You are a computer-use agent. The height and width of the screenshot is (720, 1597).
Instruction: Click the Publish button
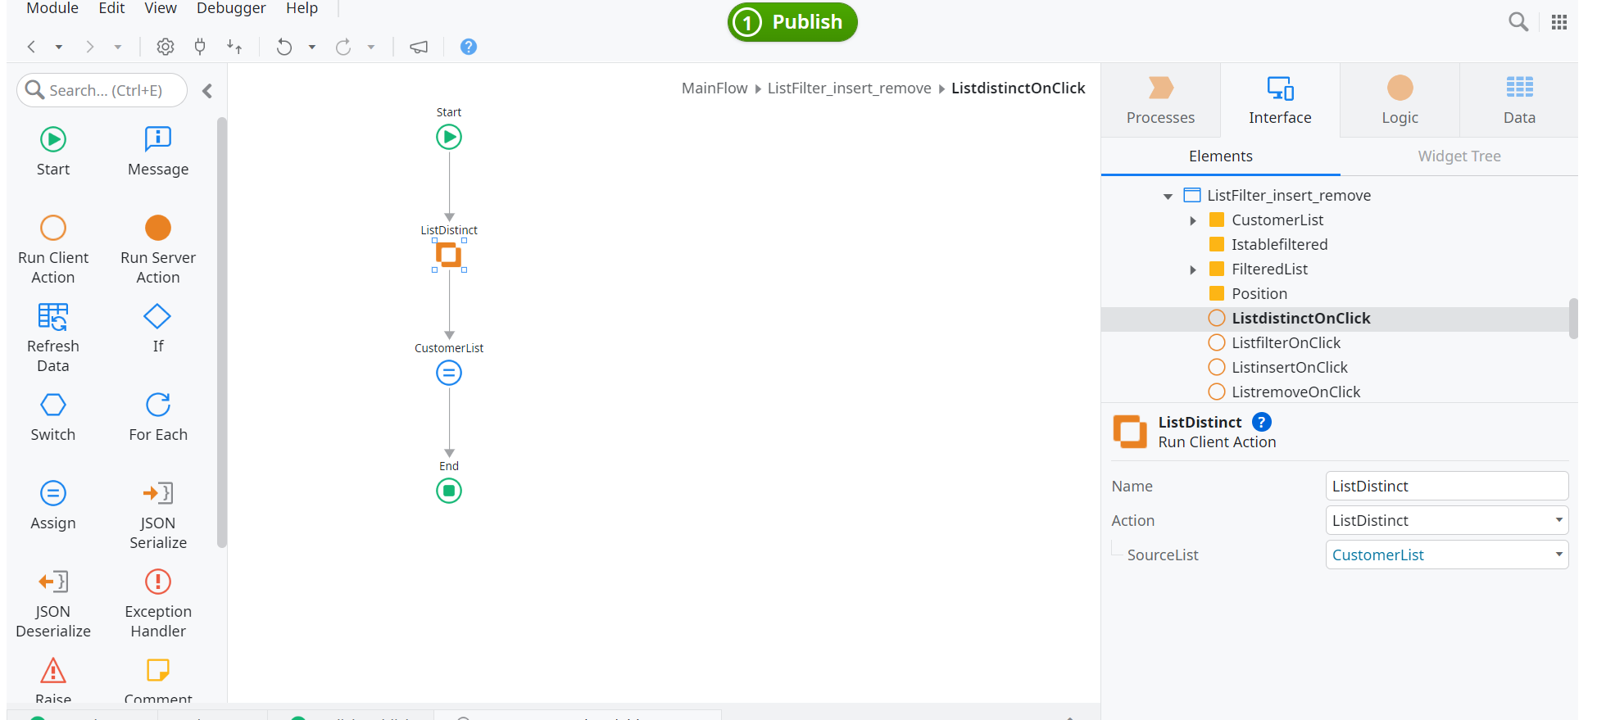(792, 22)
